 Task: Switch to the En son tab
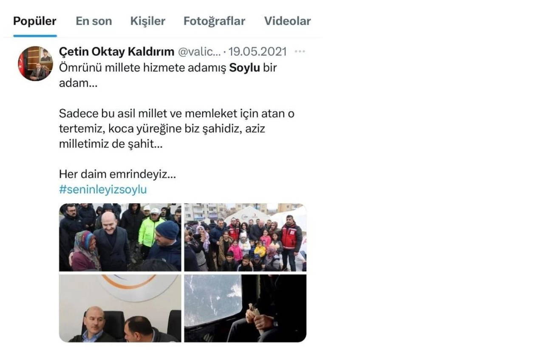pos(94,21)
